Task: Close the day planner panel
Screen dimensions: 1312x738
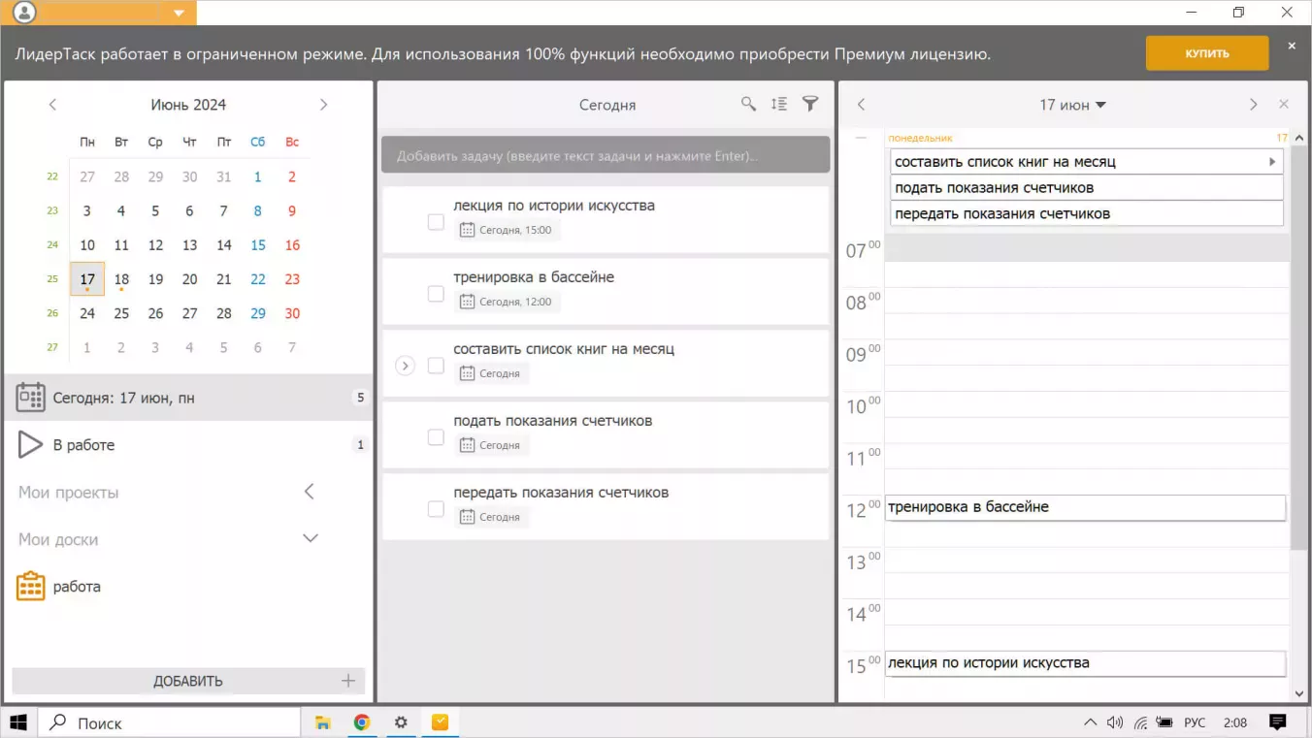Action: [x=1284, y=104]
